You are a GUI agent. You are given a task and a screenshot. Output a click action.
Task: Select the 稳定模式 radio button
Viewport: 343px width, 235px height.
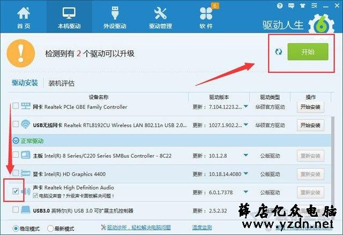(16, 229)
